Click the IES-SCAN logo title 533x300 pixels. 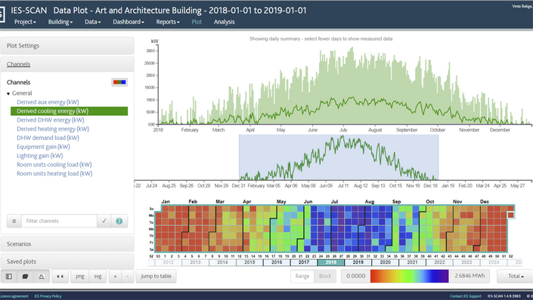click(x=29, y=11)
